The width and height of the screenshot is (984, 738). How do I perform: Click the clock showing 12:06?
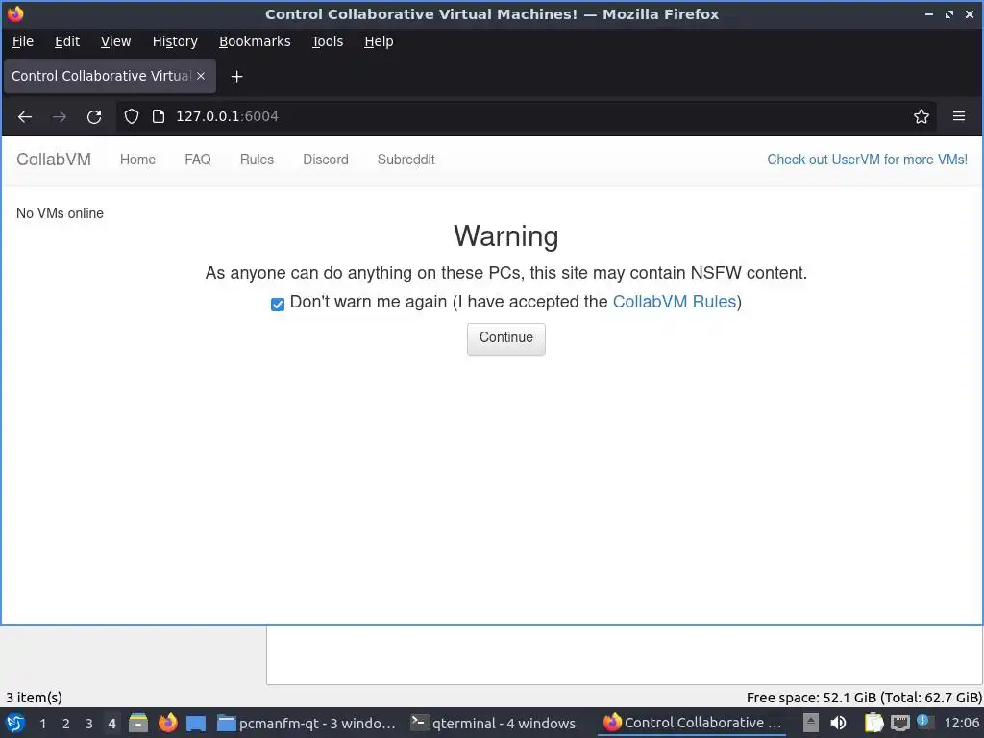961,723
